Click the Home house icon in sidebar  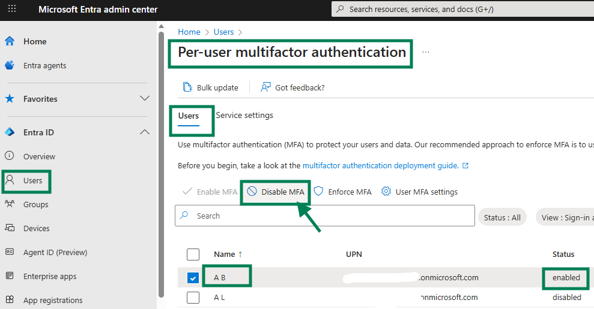[x=10, y=41]
